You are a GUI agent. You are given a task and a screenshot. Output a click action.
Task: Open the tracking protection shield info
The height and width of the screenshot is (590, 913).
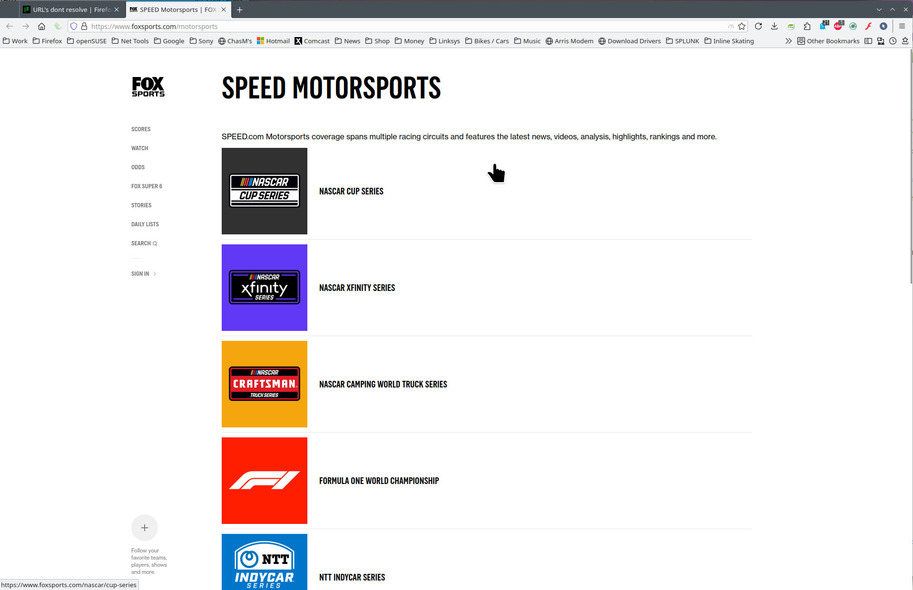coord(74,27)
